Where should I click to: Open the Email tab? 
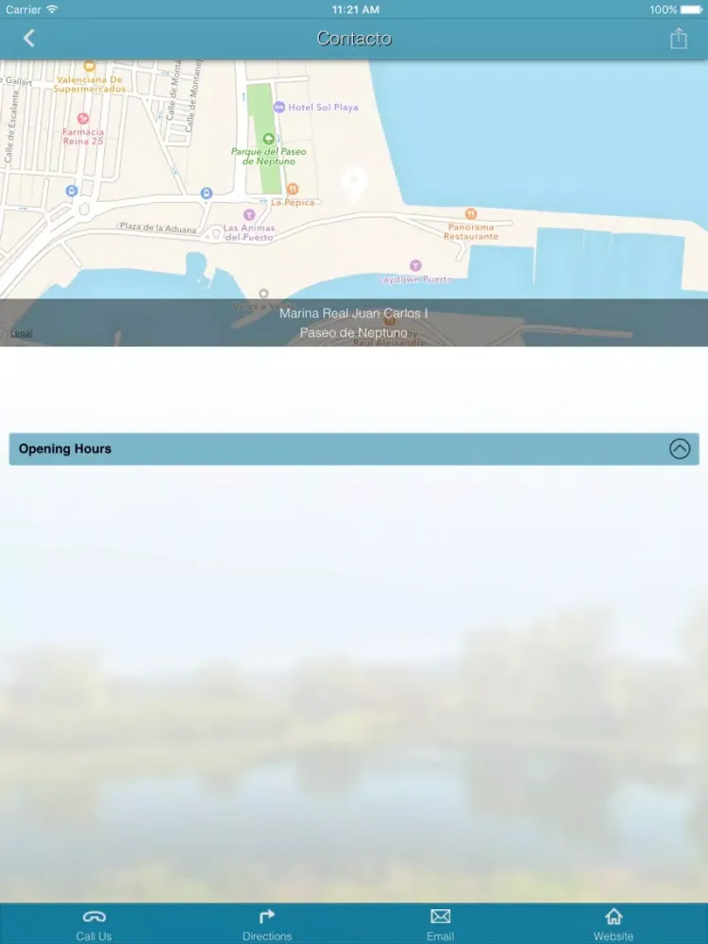(440, 925)
